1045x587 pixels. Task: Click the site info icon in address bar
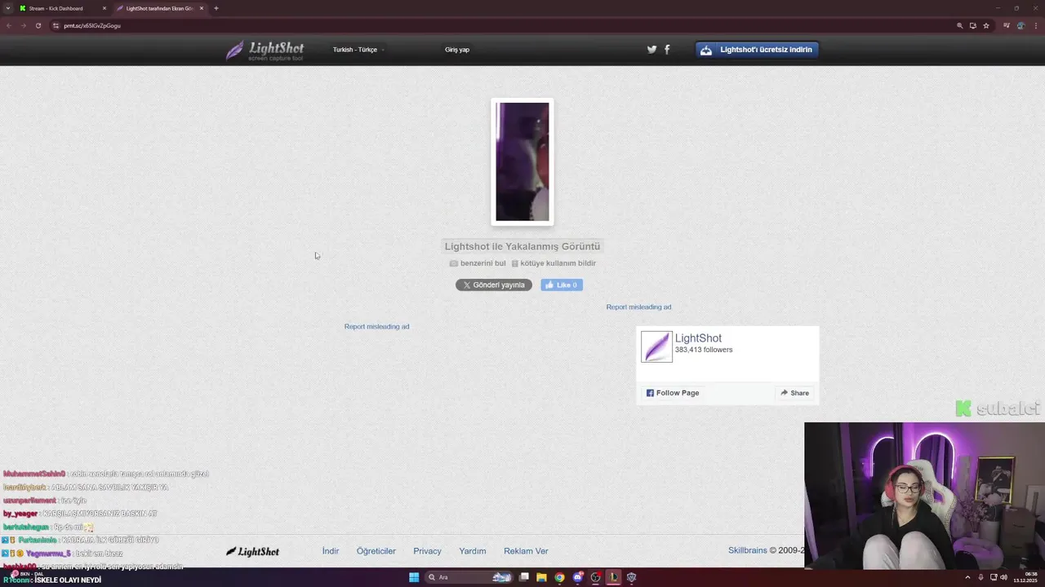(x=56, y=25)
